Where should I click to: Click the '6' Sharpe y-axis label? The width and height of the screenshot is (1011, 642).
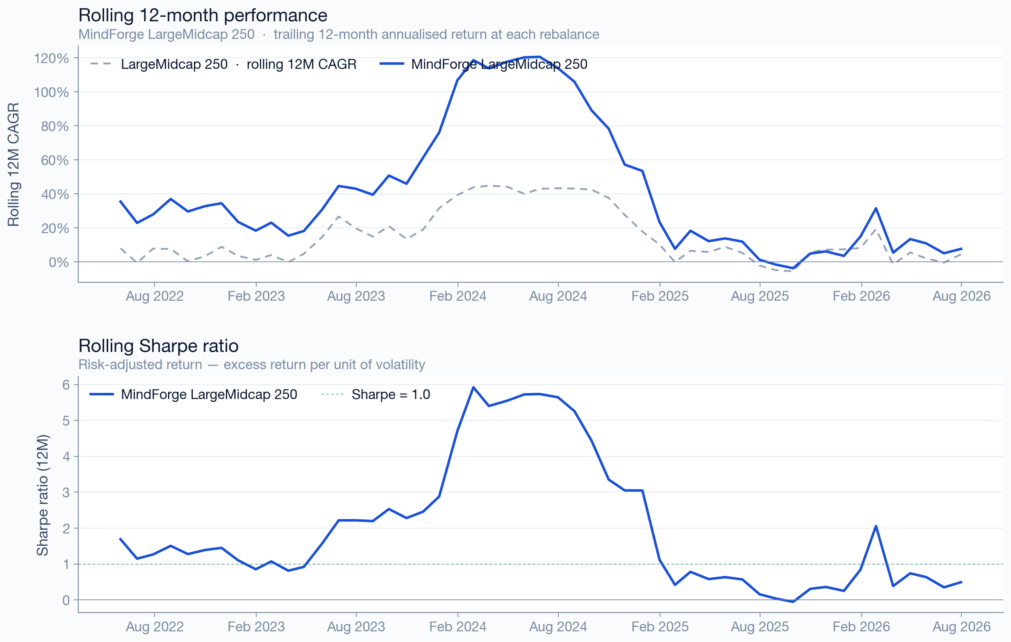click(x=66, y=385)
